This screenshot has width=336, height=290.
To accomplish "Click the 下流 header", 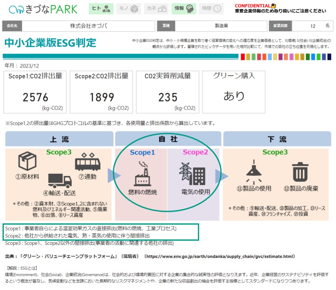I will tap(277, 139).
